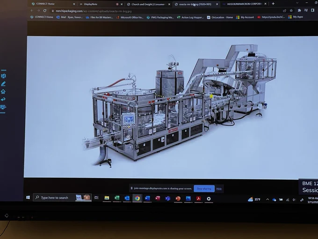Open network status in system tray

(288, 200)
